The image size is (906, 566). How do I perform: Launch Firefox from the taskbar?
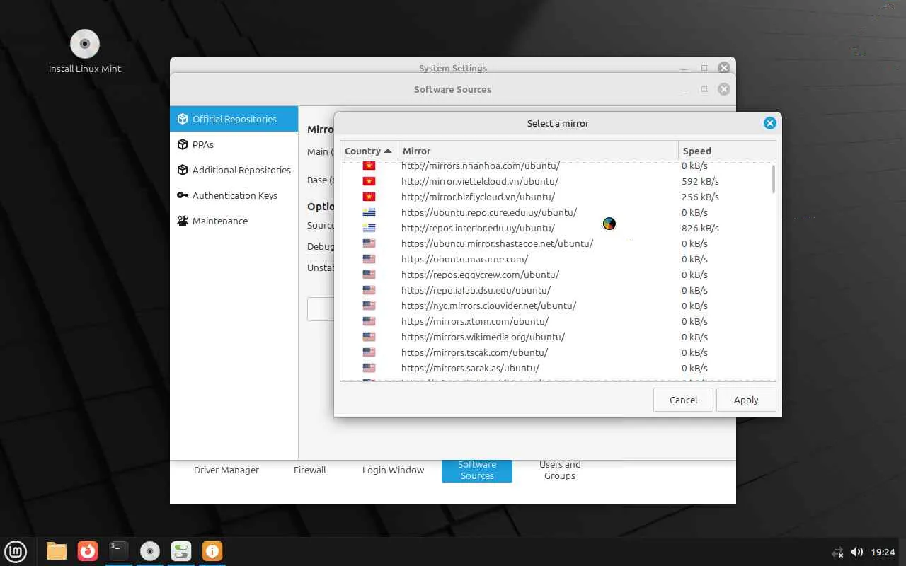click(x=88, y=550)
